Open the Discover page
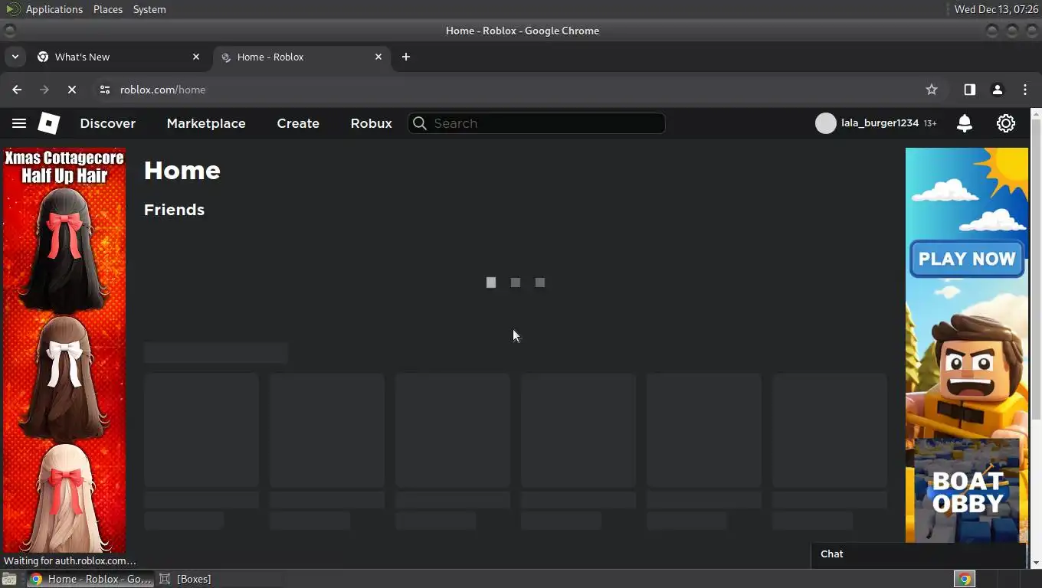This screenshot has height=588, width=1042. 108,123
